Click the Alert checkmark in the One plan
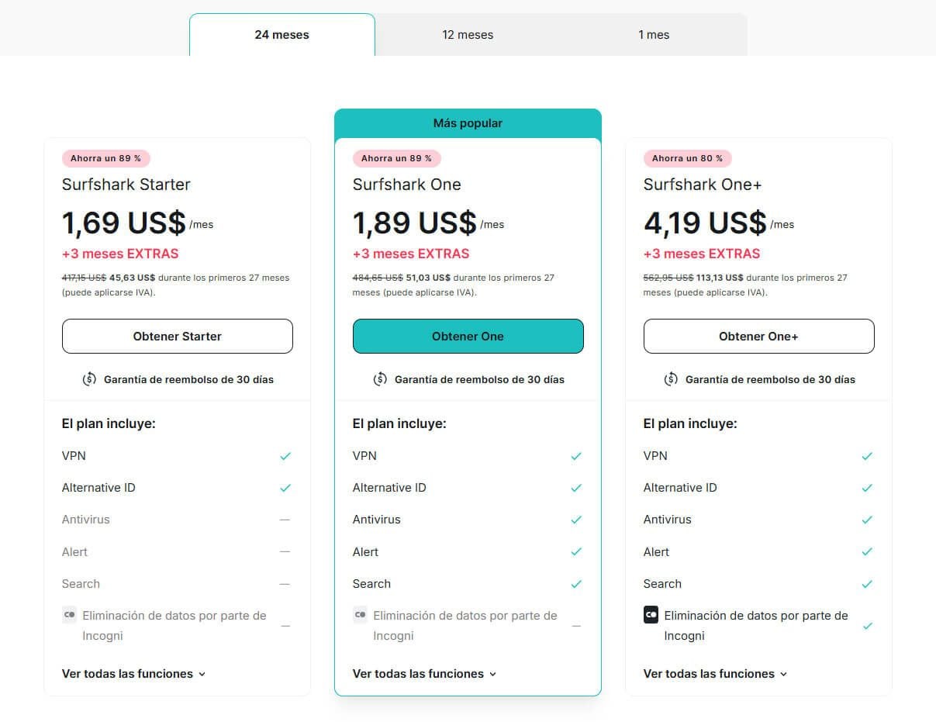This screenshot has height=722, width=936. [576, 551]
